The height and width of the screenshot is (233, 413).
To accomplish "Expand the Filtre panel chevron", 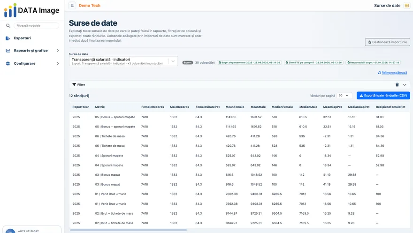I will (x=405, y=85).
